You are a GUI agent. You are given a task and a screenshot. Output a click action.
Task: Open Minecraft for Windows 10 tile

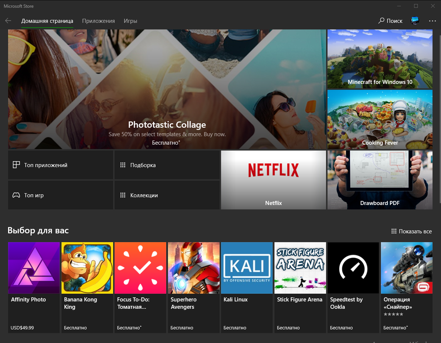point(380,59)
